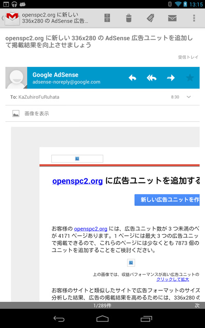Click the blue 新しい広告ユニットを作 button
This screenshot has height=328, width=205.
click(x=167, y=200)
